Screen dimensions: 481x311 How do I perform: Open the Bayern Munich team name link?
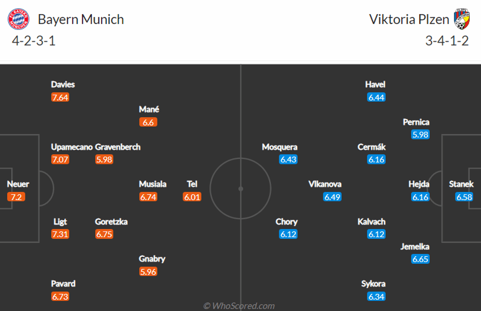click(x=80, y=20)
